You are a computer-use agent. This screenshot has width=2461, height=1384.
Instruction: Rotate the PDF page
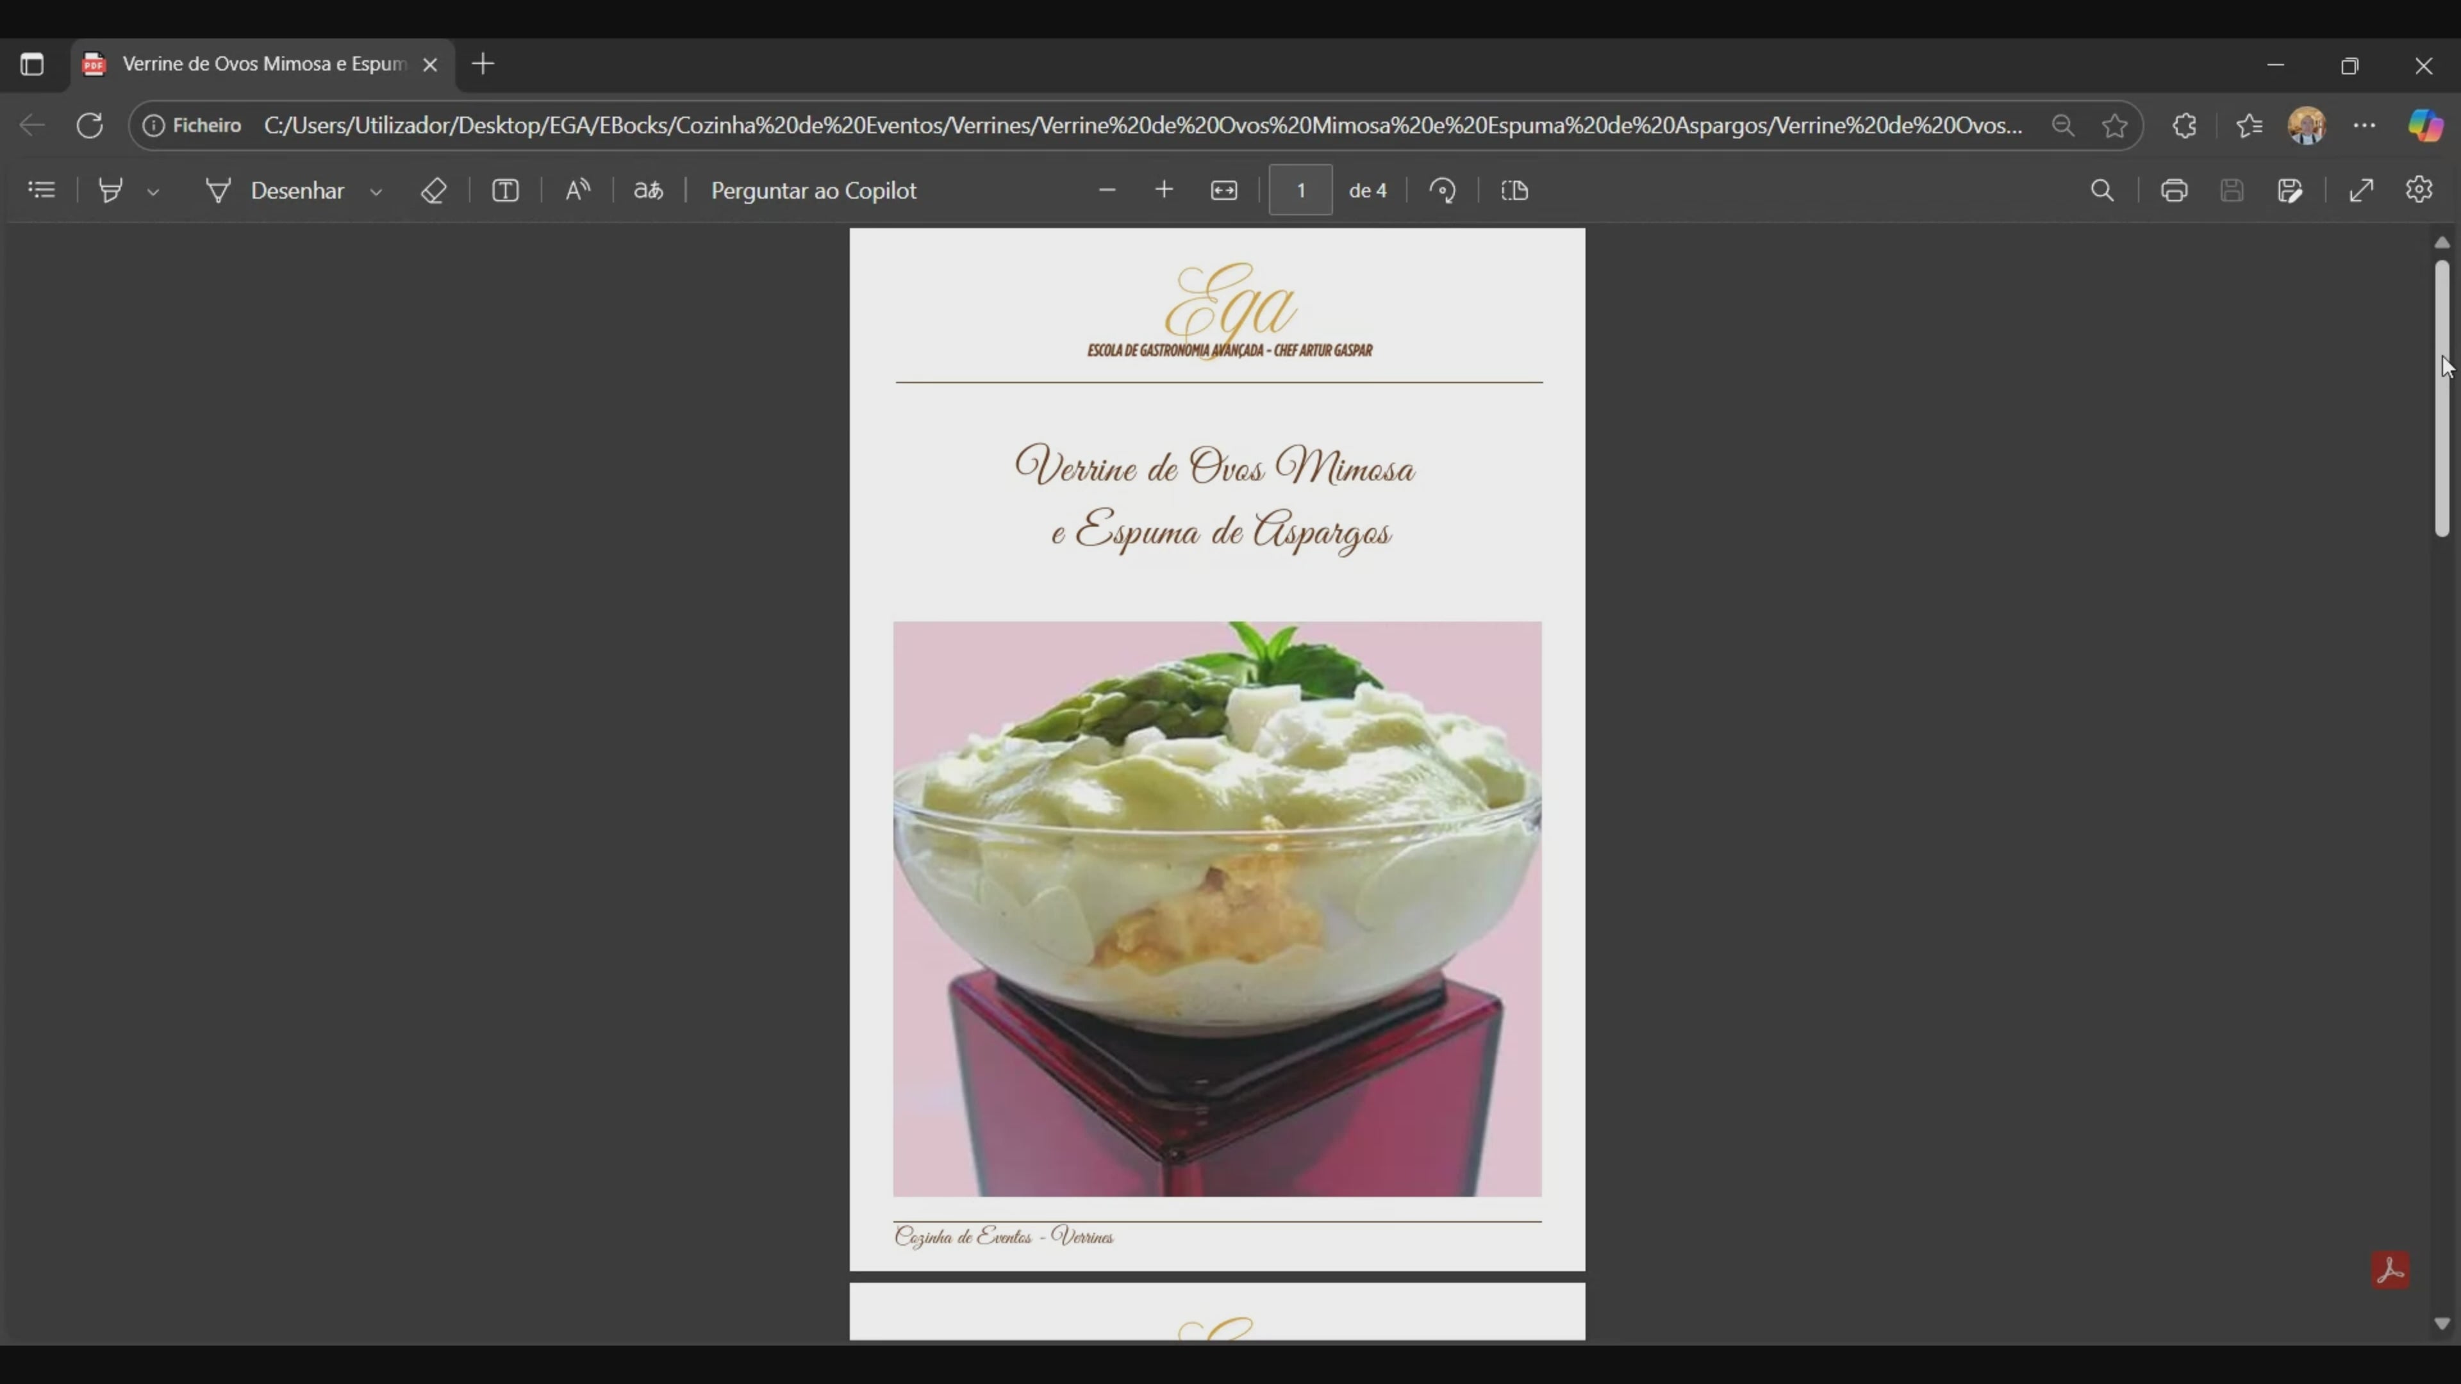coord(1443,189)
